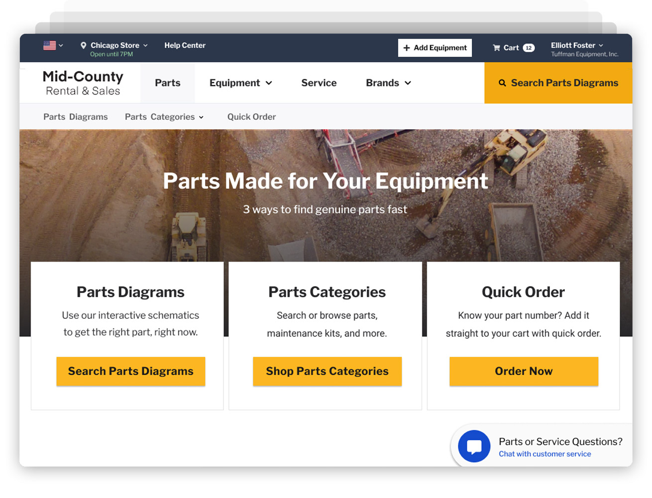Click the location pin icon next to Chicago Store
This screenshot has width=652, height=498.
pyautogui.click(x=84, y=45)
